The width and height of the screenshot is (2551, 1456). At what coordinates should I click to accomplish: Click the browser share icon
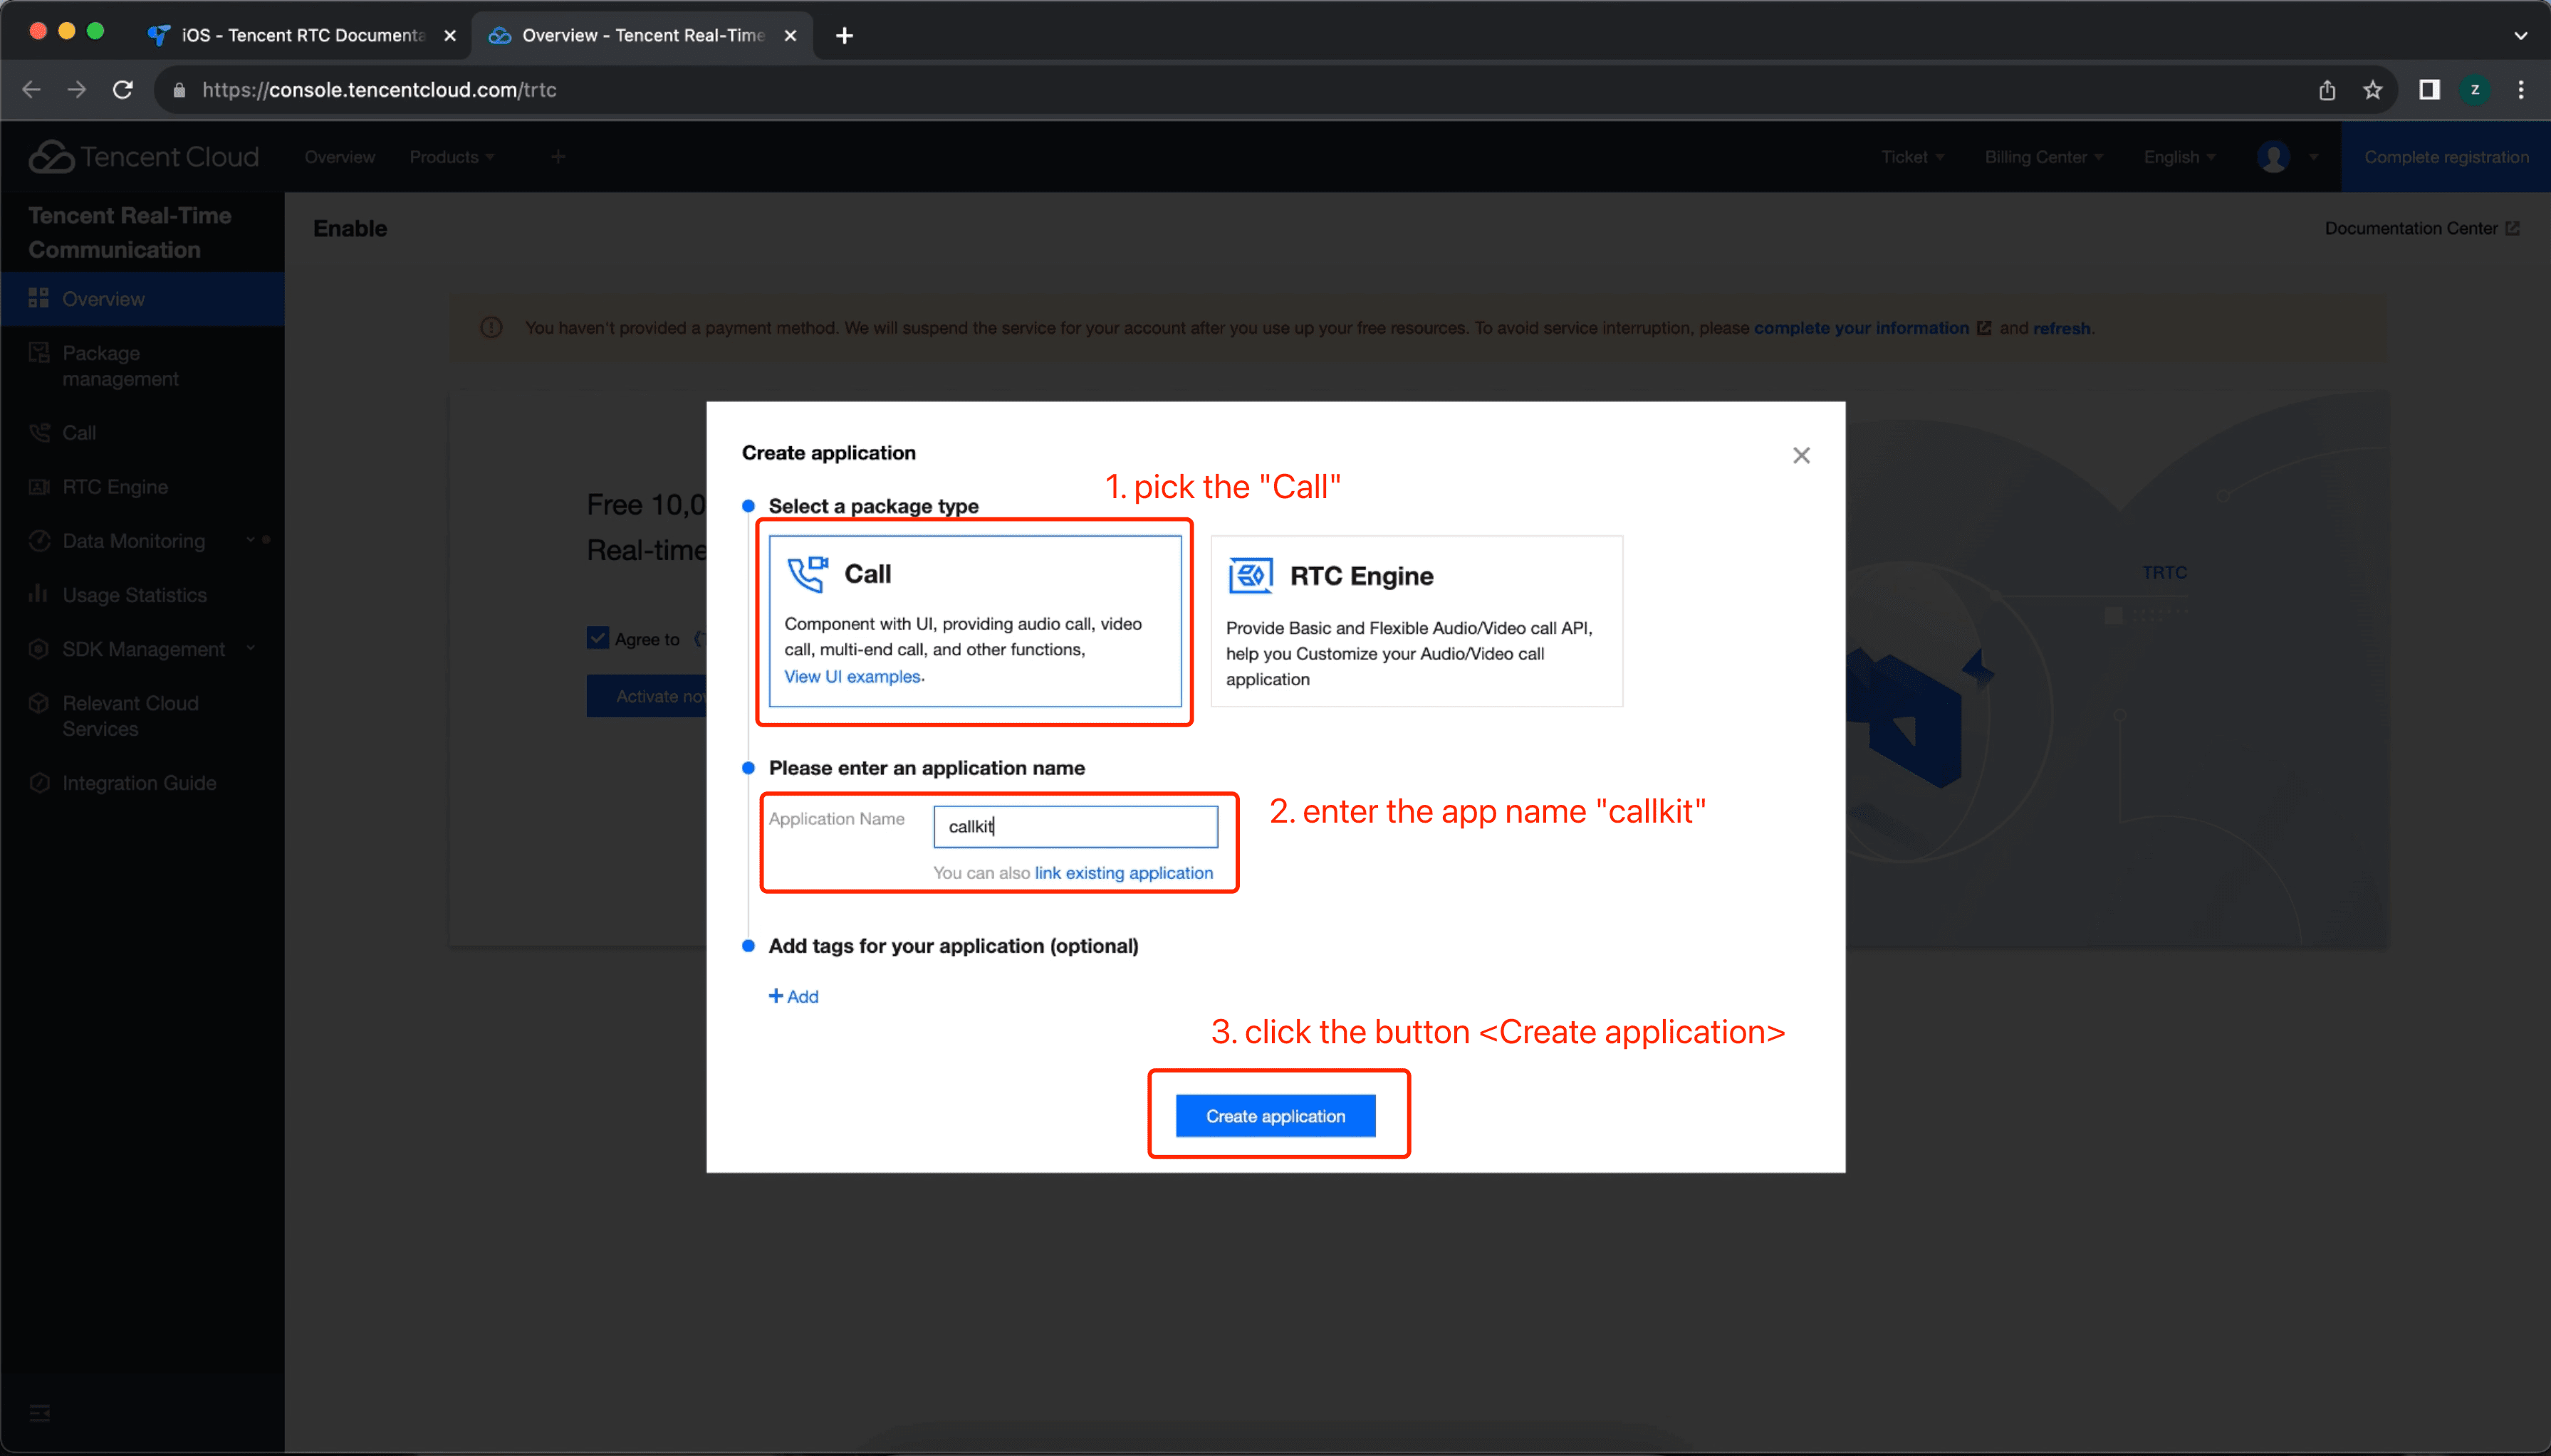(2327, 90)
